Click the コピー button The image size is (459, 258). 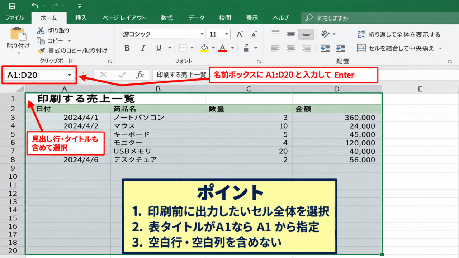point(50,41)
